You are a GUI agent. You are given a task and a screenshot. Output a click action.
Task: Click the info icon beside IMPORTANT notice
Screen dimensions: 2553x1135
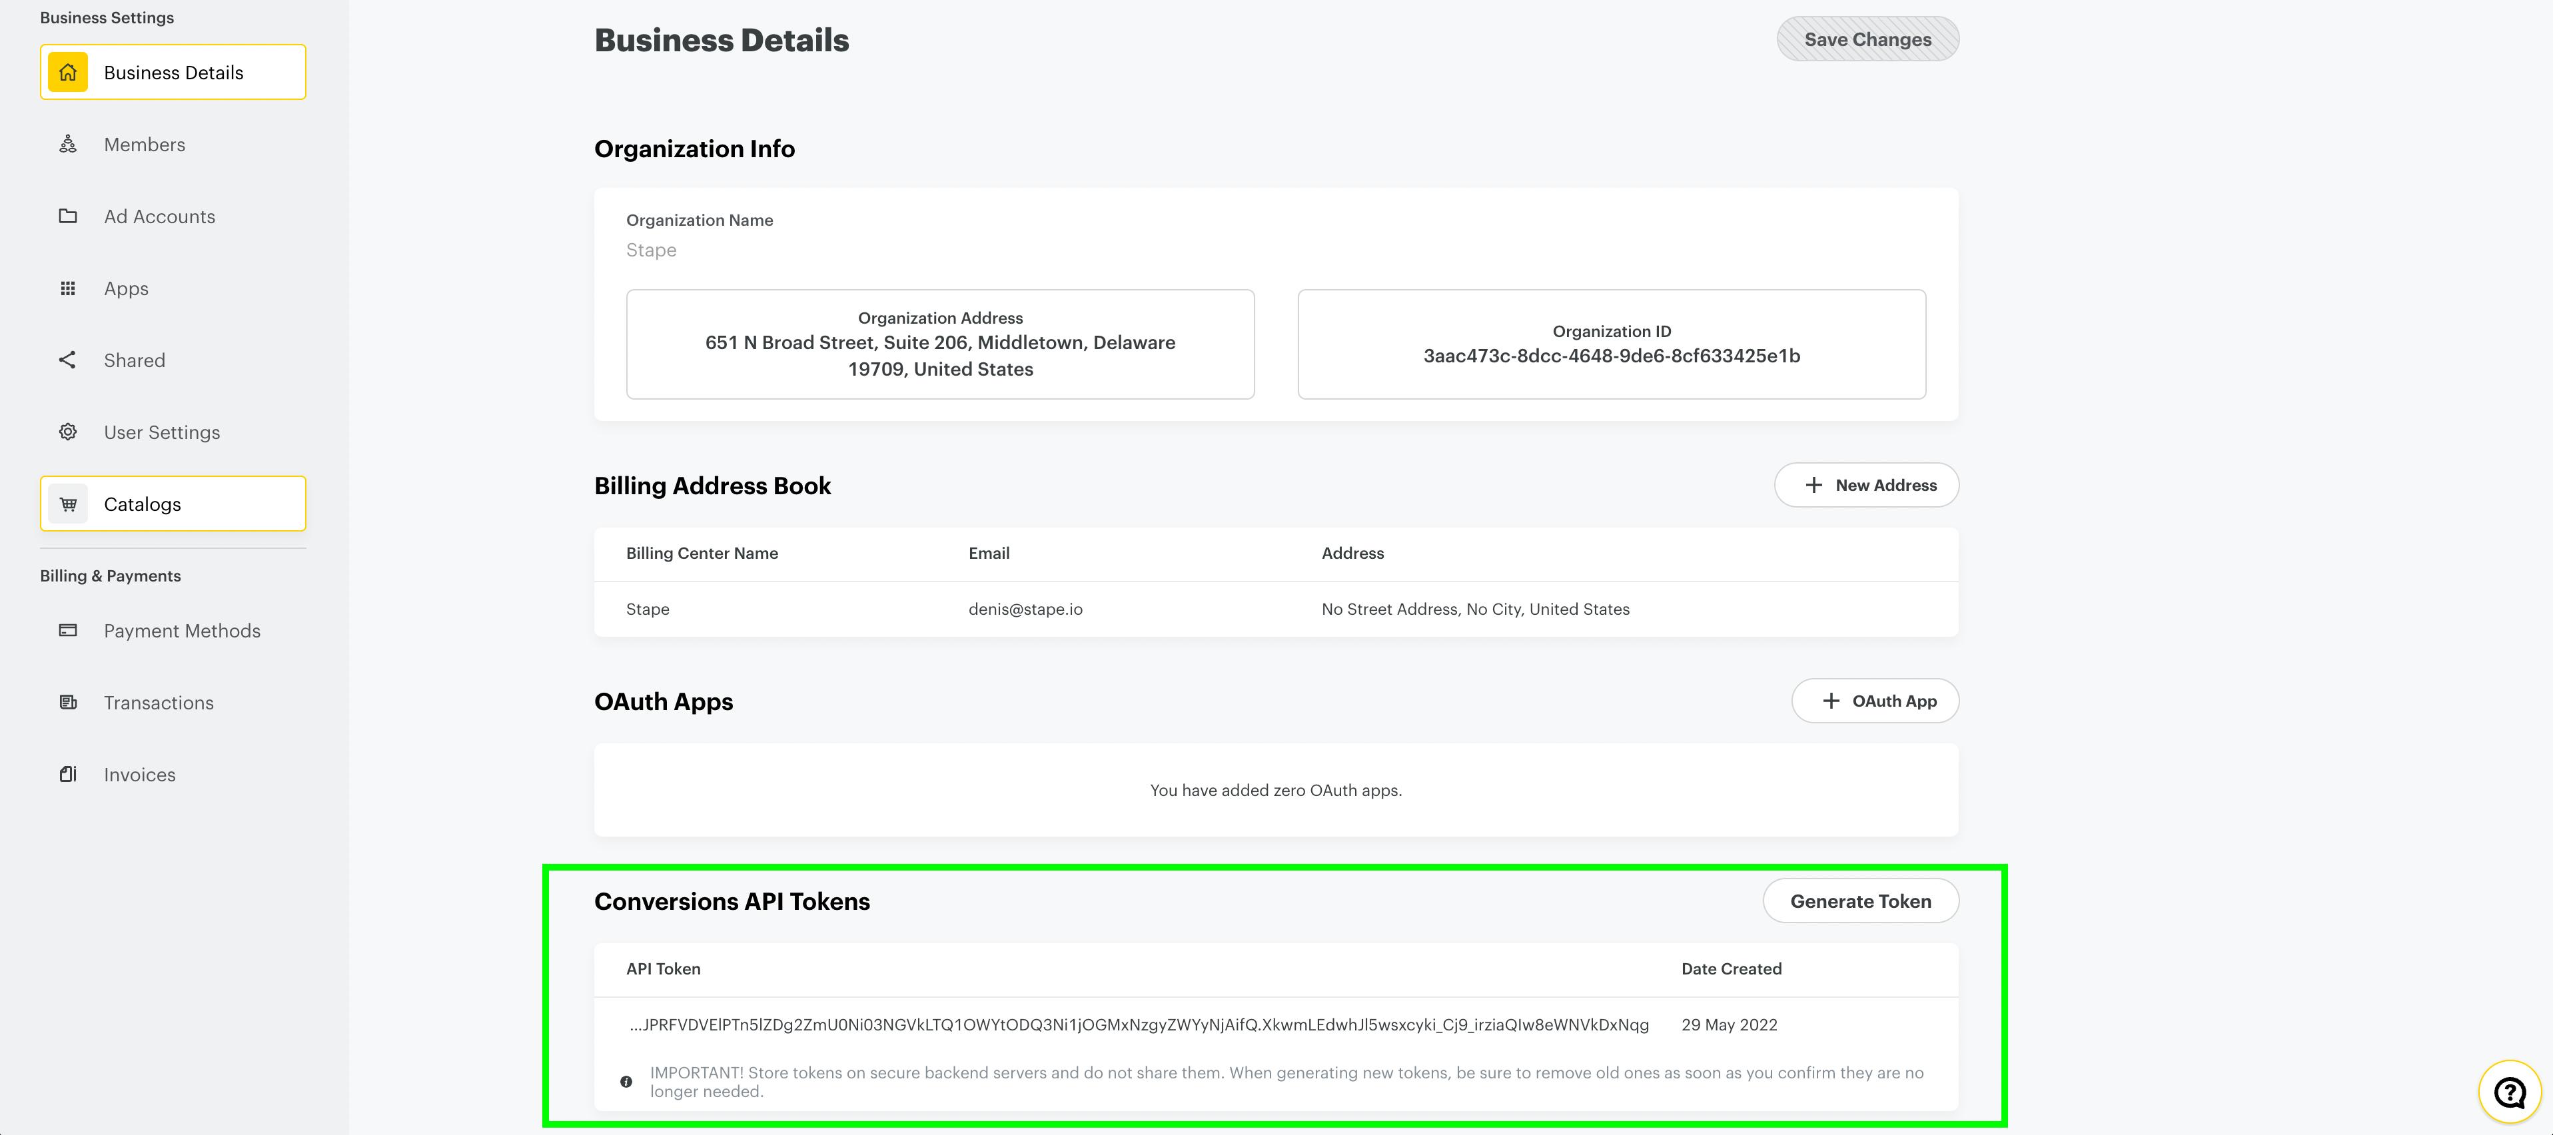(x=626, y=1082)
